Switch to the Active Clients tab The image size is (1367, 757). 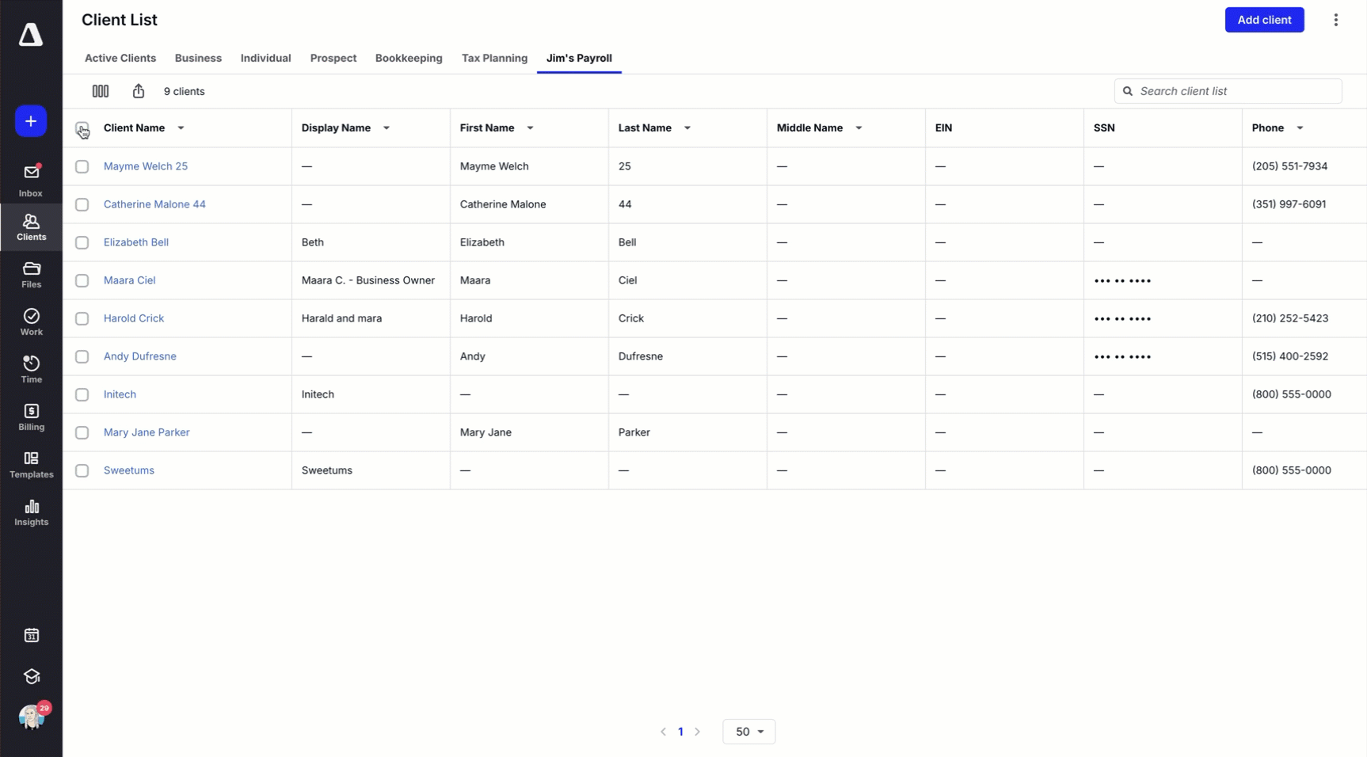[120, 58]
